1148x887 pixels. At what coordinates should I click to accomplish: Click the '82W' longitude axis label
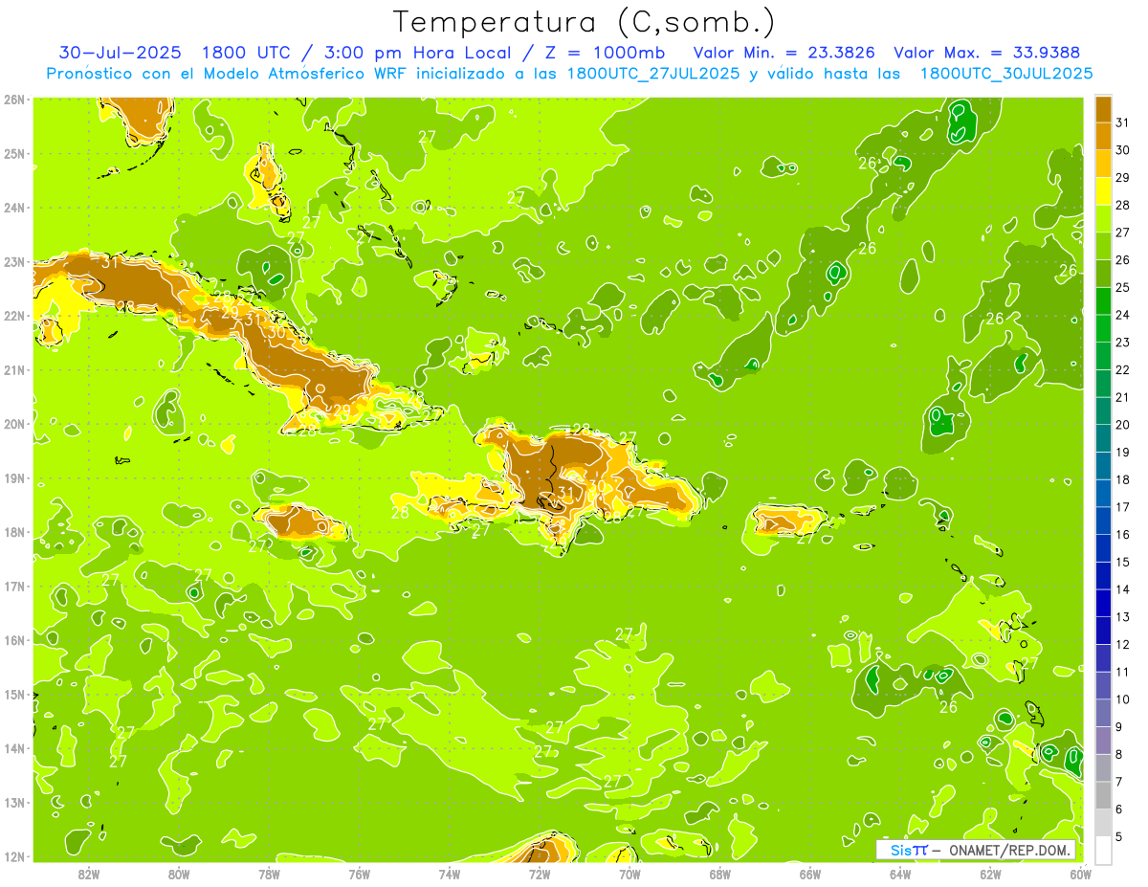pos(89,873)
